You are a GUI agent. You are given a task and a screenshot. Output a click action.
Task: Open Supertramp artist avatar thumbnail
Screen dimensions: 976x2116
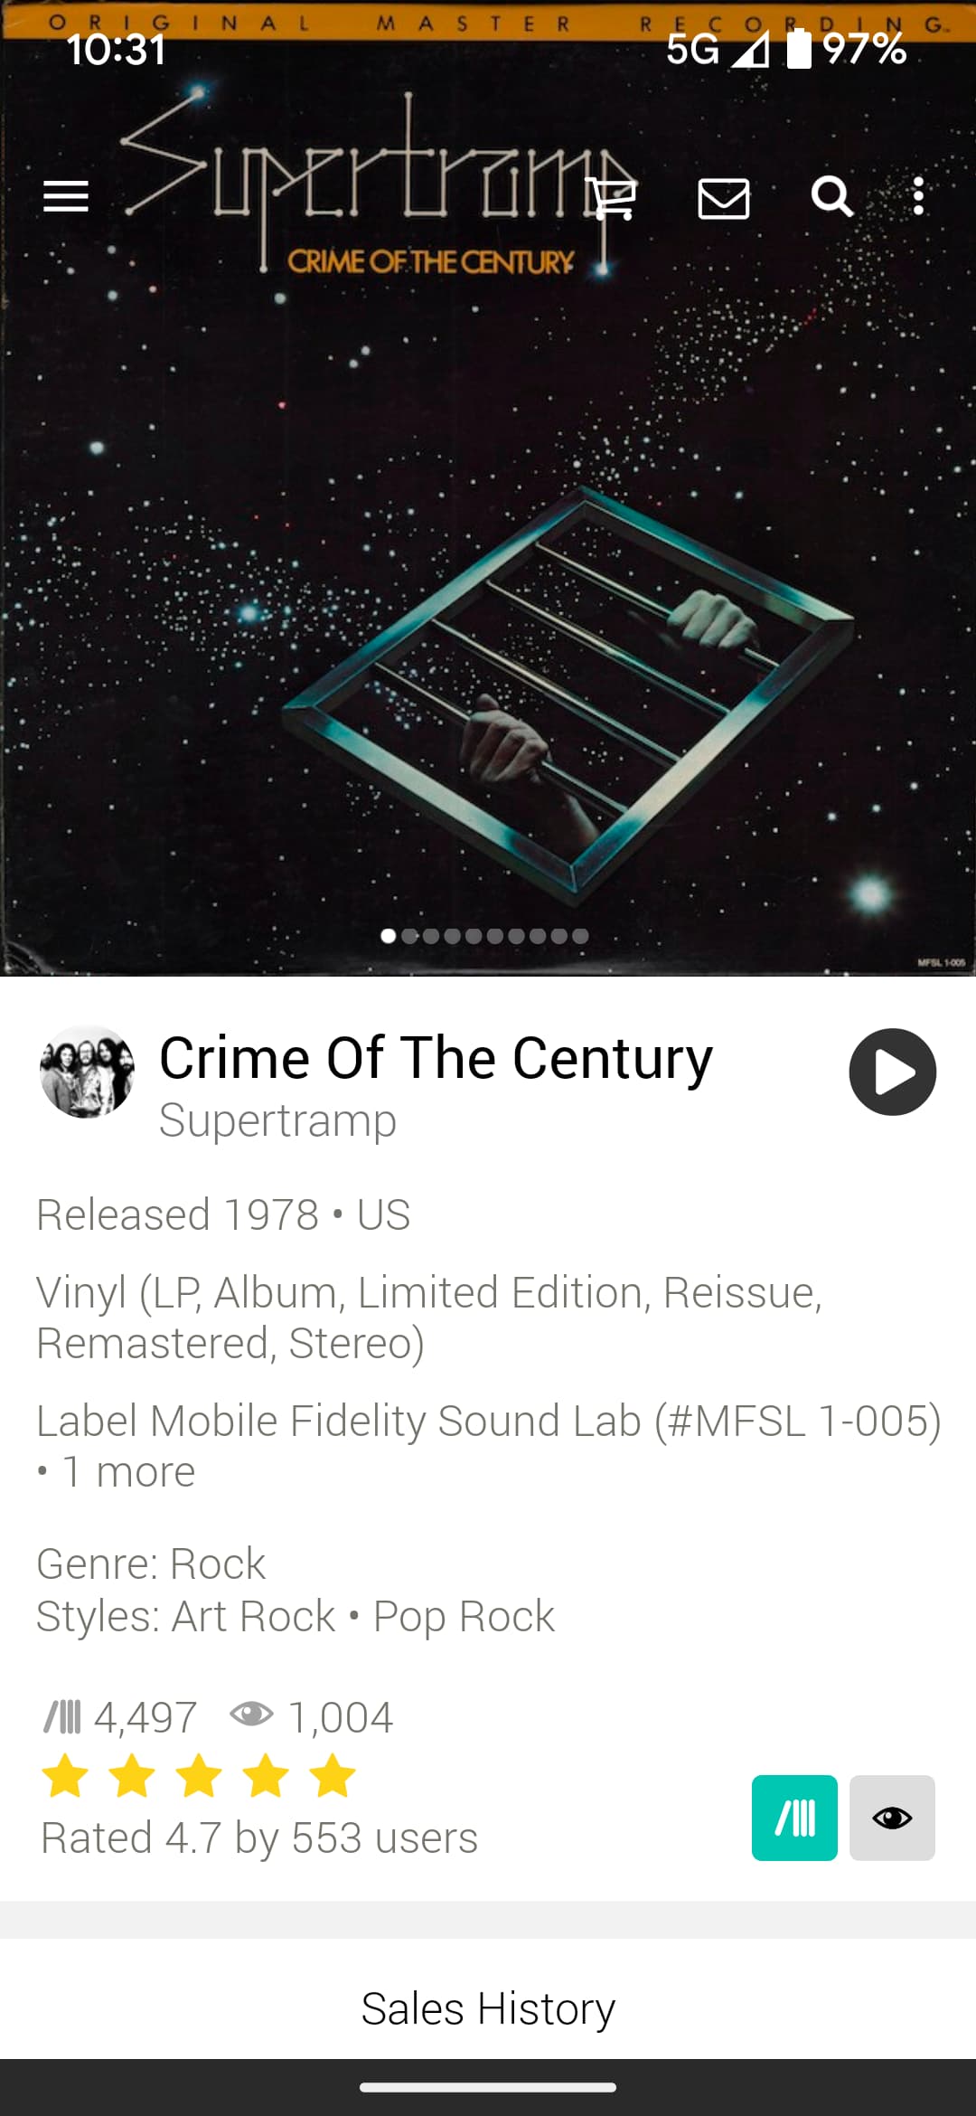tap(87, 1072)
